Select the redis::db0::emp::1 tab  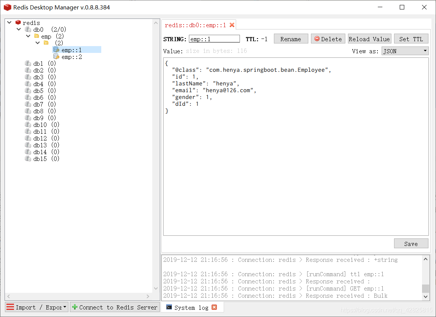coord(195,25)
